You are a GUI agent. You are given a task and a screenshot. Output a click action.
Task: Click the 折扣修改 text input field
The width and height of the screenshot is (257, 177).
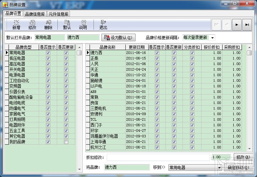[158, 157]
